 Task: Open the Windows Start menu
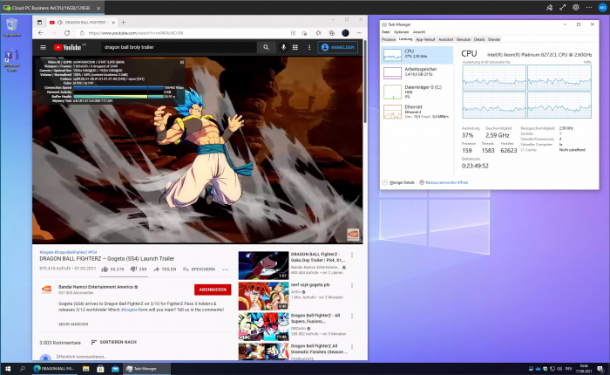8,368
